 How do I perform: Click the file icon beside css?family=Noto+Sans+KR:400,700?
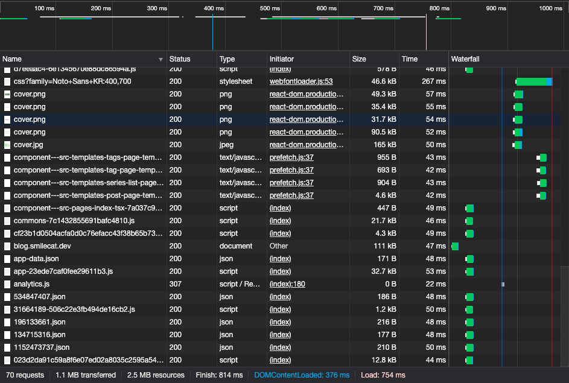7,81
